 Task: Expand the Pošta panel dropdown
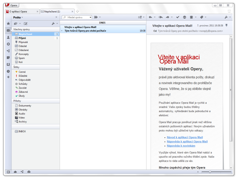click(x=18, y=17)
